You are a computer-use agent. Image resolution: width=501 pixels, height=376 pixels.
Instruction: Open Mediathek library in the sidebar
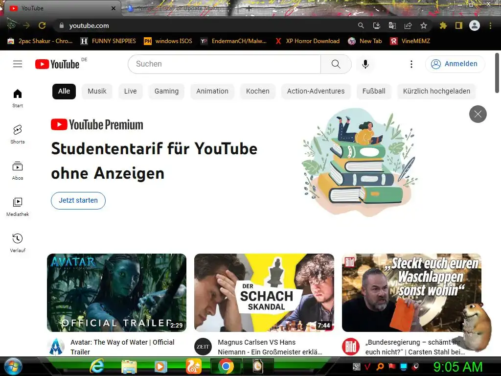(18, 207)
